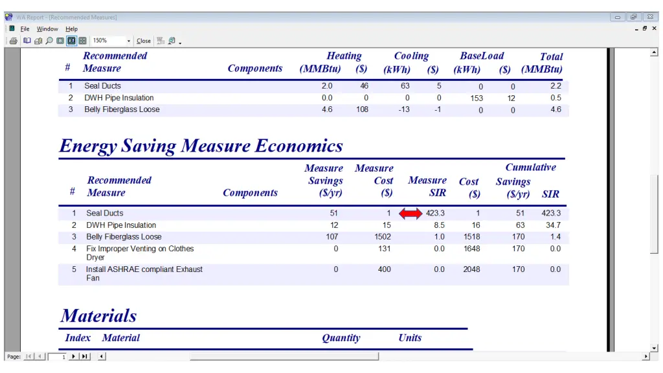Restore the inner document window

click(645, 28)
